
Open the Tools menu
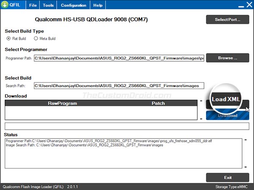point(48,5)
